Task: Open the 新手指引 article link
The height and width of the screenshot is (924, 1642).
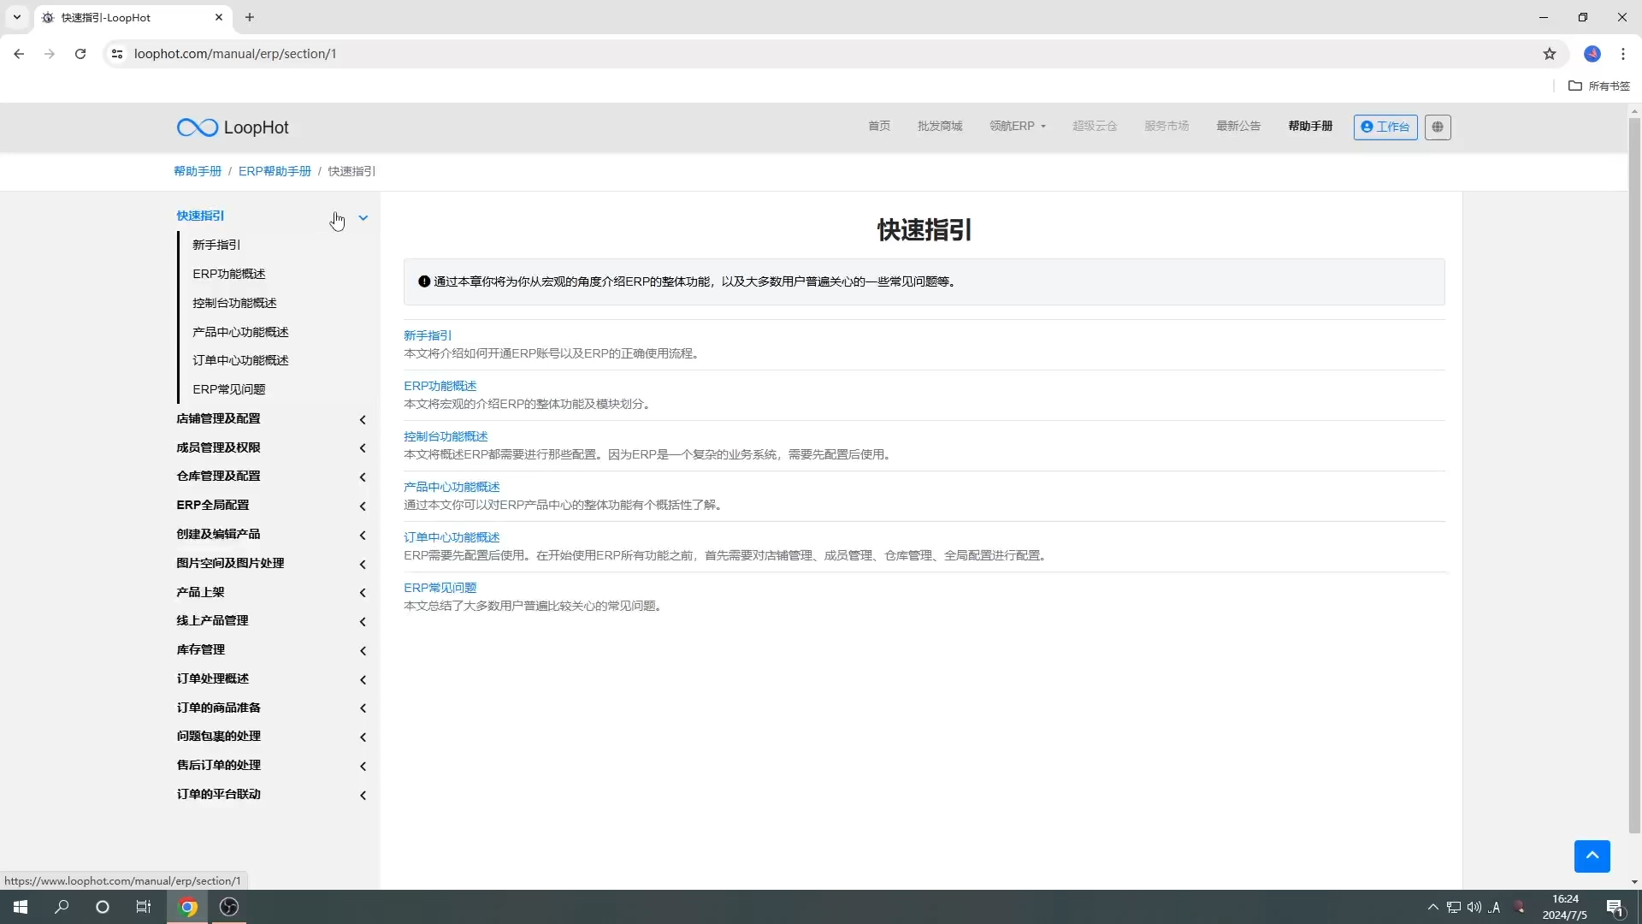Action: pyautogui.click(x=428, y=335)
